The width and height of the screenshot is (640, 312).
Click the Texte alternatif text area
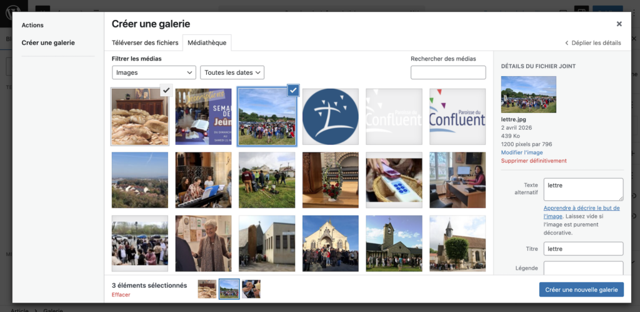tap(583, 190)
